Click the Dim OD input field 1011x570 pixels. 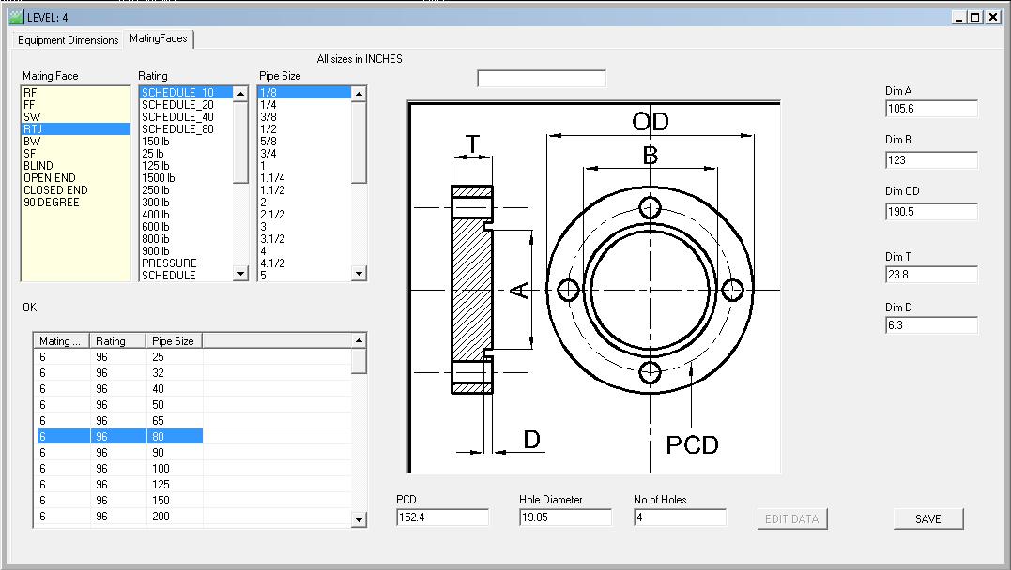tap(932, 211)
